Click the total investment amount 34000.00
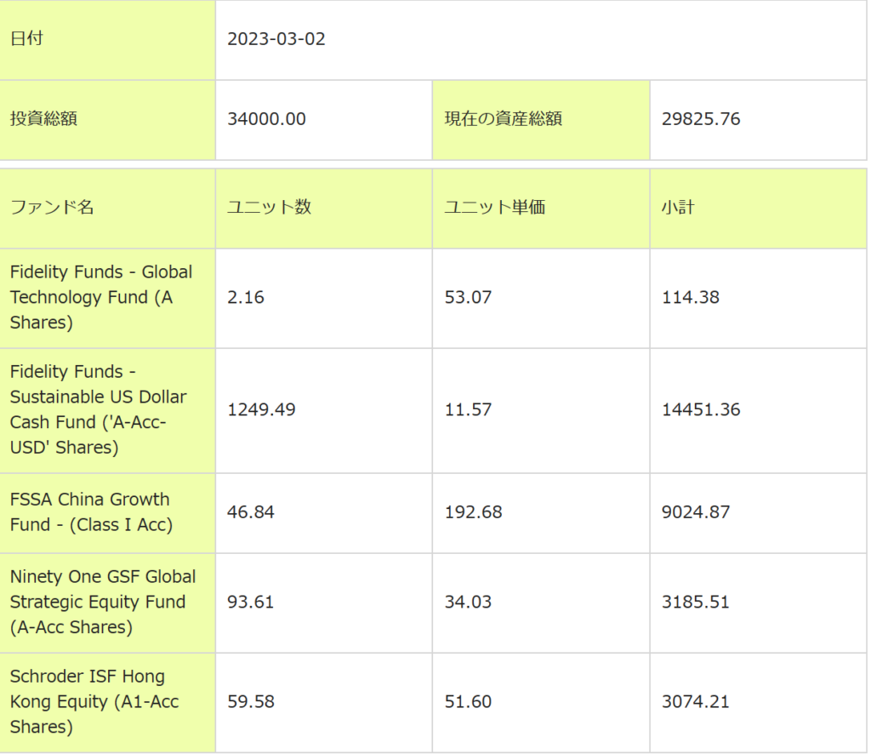The width and height of the screenshot is (871, 754). (266, 119)
